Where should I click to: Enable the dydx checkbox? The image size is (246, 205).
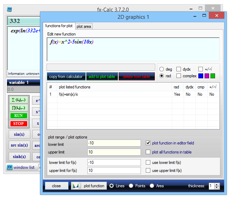(x=178, y=69)
